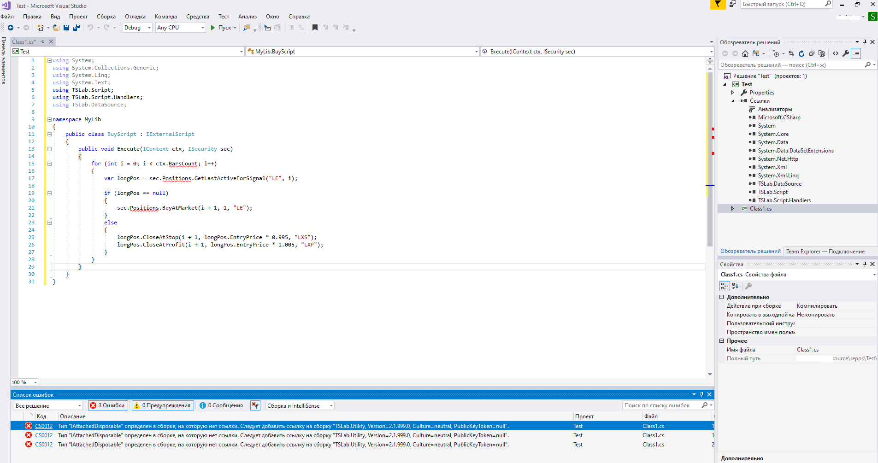The image size is (878, 463).
Task: Toggle the 3 Ошибки errors filter
Action: tap(108, 405)
